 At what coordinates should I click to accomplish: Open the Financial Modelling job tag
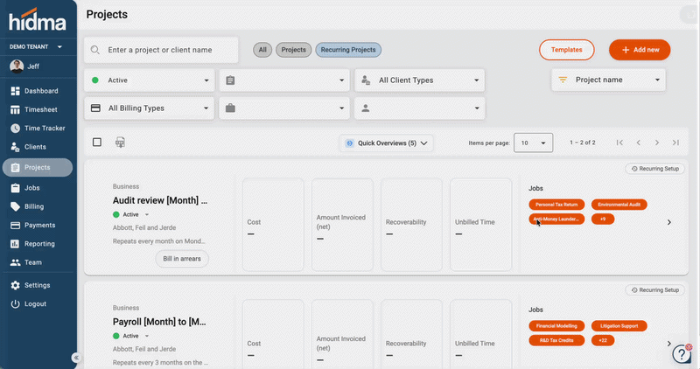pos(556,326)
